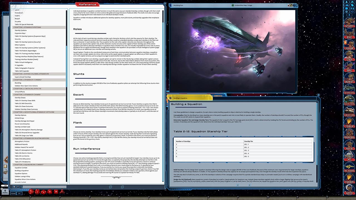The height and width of the screenshot is (200, 356).
Task: Toggle the Cover modifier button
Action: click(x=13, y=193)
